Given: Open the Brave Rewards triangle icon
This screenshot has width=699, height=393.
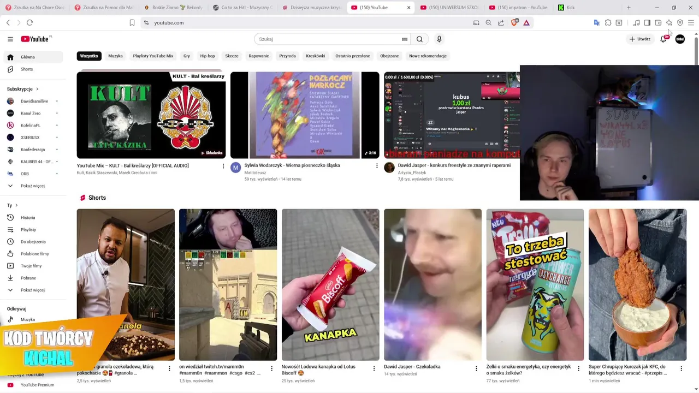Looking at the screenshot, I should point(526,22).
